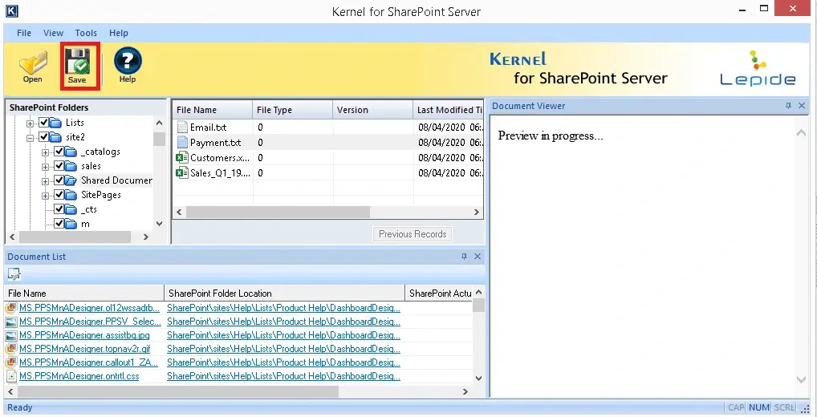Uncheck the site2 folder checkbox
The height and width of the screenshot is (417, 817).
(x=44, y=137)
